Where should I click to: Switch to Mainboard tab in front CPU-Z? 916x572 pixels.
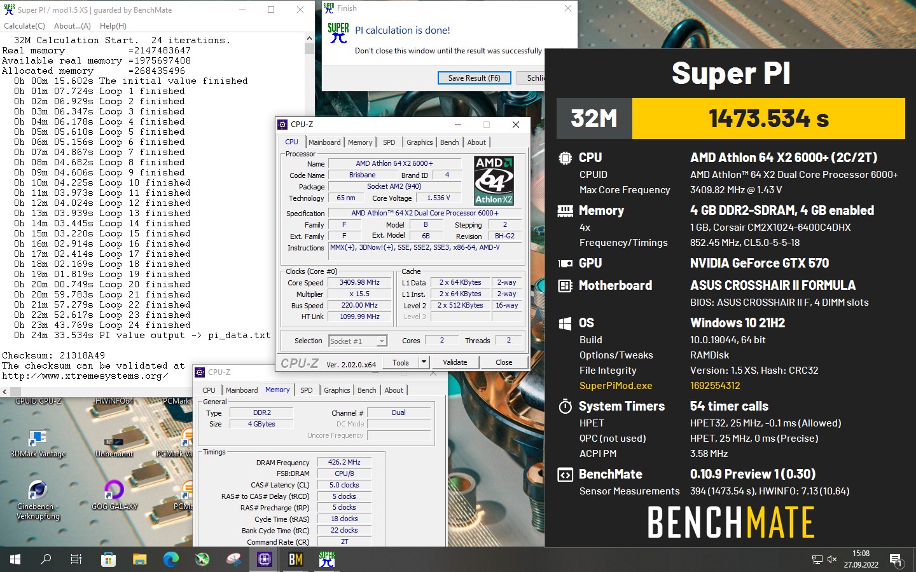pyautogui.click(x=324, y=142)
